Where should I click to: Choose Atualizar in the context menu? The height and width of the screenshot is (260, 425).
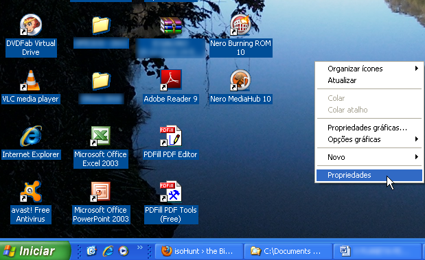[x=369, y=80]
